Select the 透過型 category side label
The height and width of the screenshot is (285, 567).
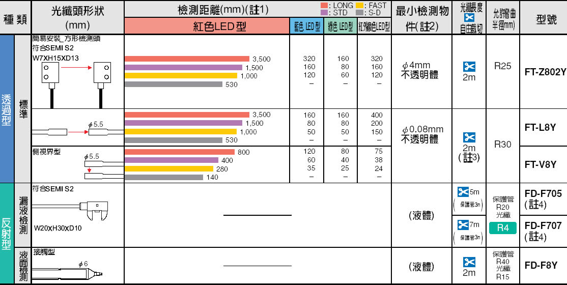7,109
